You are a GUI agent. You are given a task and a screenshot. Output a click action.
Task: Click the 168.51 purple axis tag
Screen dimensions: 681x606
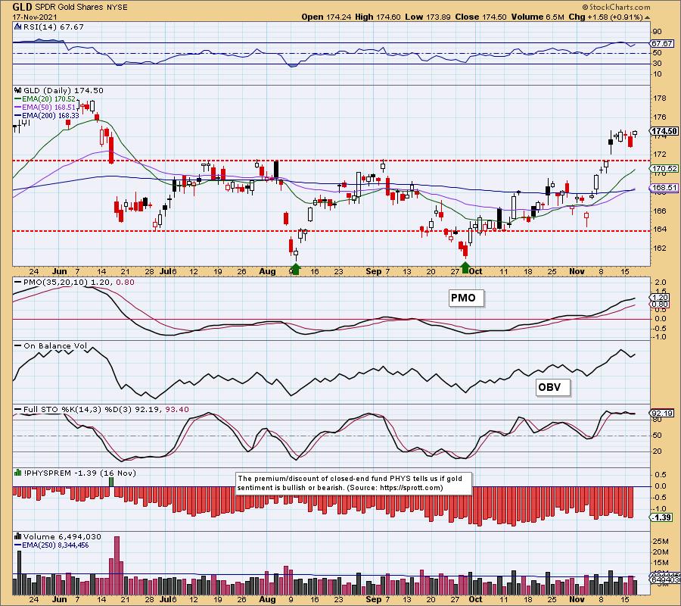665,188
